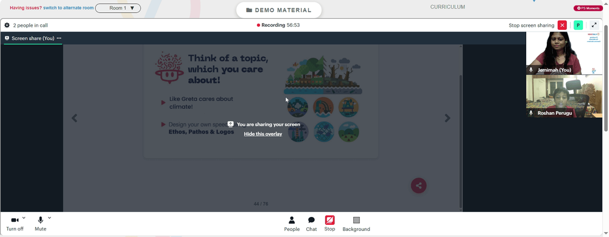The image size is (609, 237).
Task: Click the Having issues? text
Action: [x=26, y=8]
